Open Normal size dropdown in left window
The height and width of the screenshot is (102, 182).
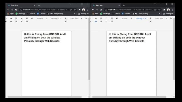42,18
